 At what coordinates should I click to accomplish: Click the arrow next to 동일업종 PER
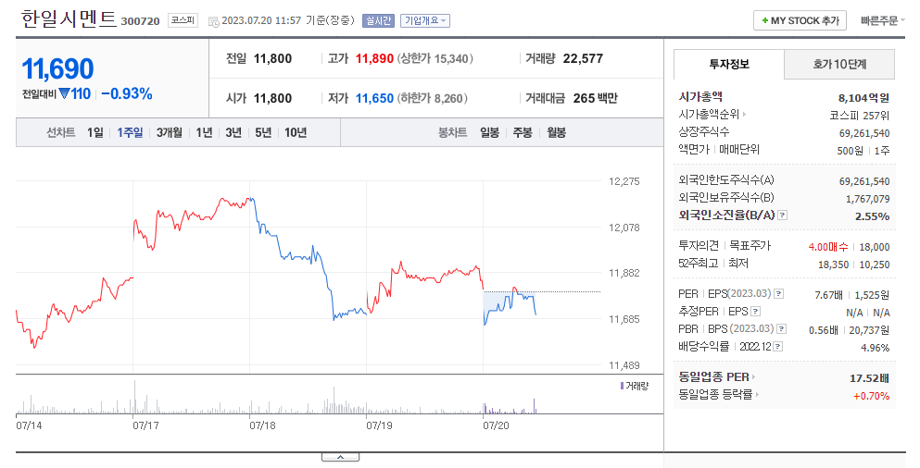[753, 376]
